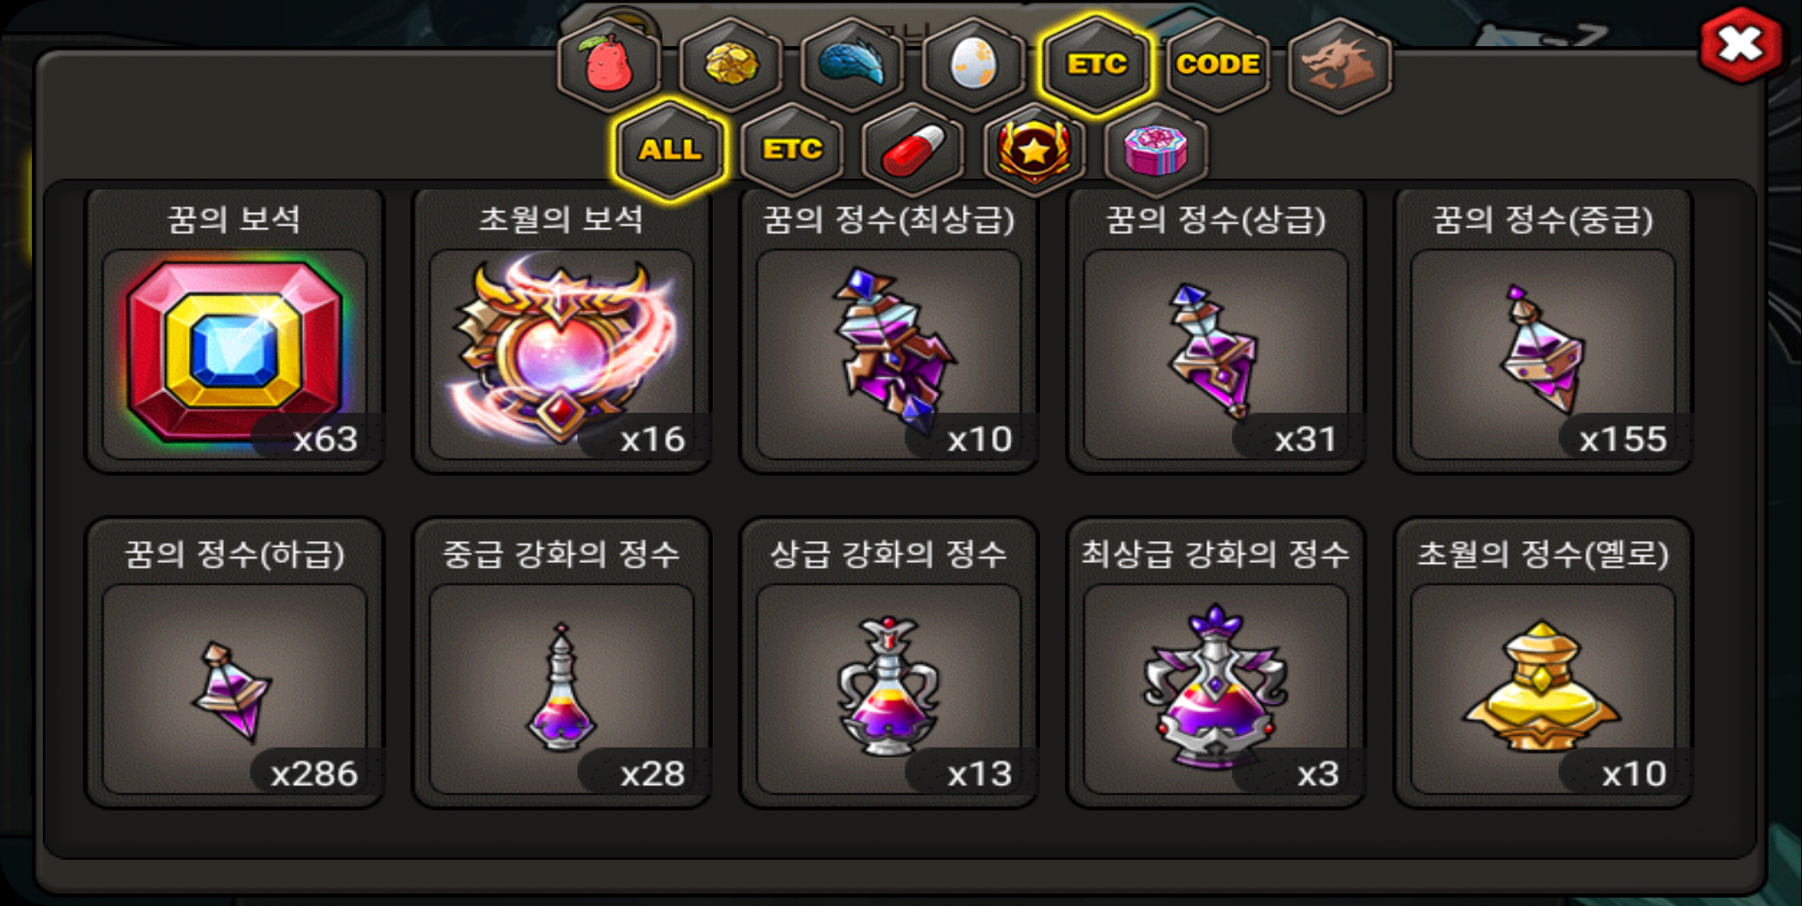
Task: Open the fruit food category tab
Action: (609, 64)
